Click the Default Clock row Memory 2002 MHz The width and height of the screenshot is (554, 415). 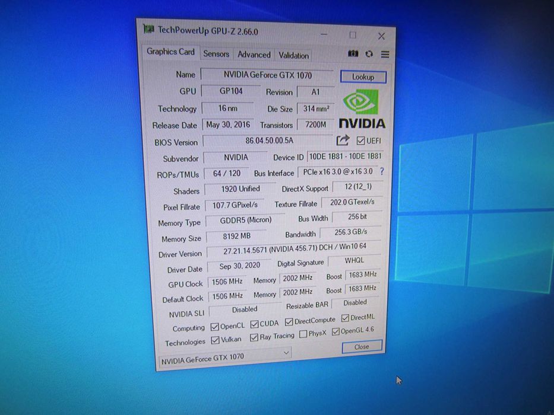(x=297, y=292)
